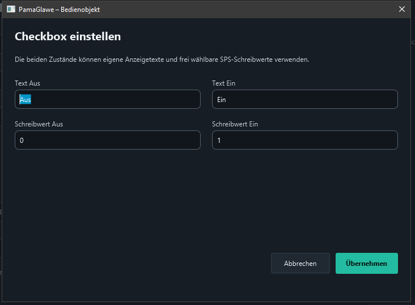Confirm with the Übernehmen button

(x=367, y=263)
